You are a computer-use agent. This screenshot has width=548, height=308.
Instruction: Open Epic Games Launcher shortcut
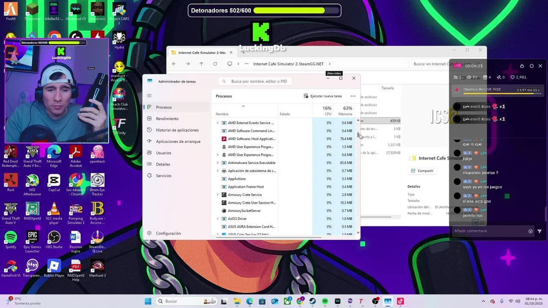pos(33,242)
